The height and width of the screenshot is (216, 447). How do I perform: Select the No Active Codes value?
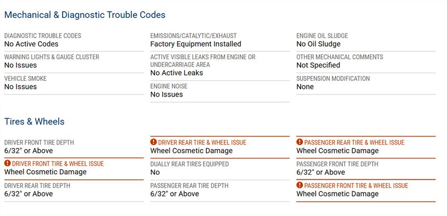(31, 44)
